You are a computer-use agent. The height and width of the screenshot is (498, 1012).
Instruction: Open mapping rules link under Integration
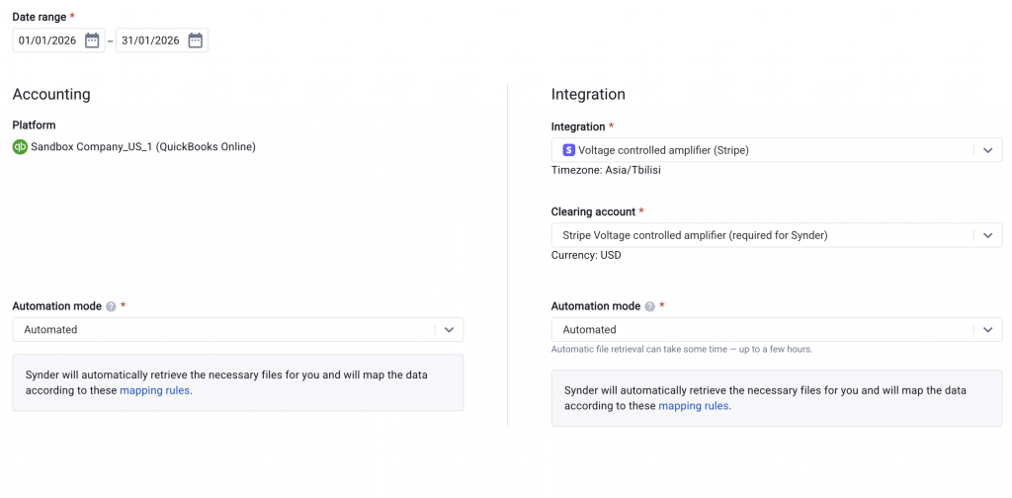694,406
